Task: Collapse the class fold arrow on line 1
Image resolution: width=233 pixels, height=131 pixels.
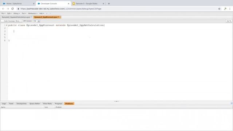Action: coord(7,25)
